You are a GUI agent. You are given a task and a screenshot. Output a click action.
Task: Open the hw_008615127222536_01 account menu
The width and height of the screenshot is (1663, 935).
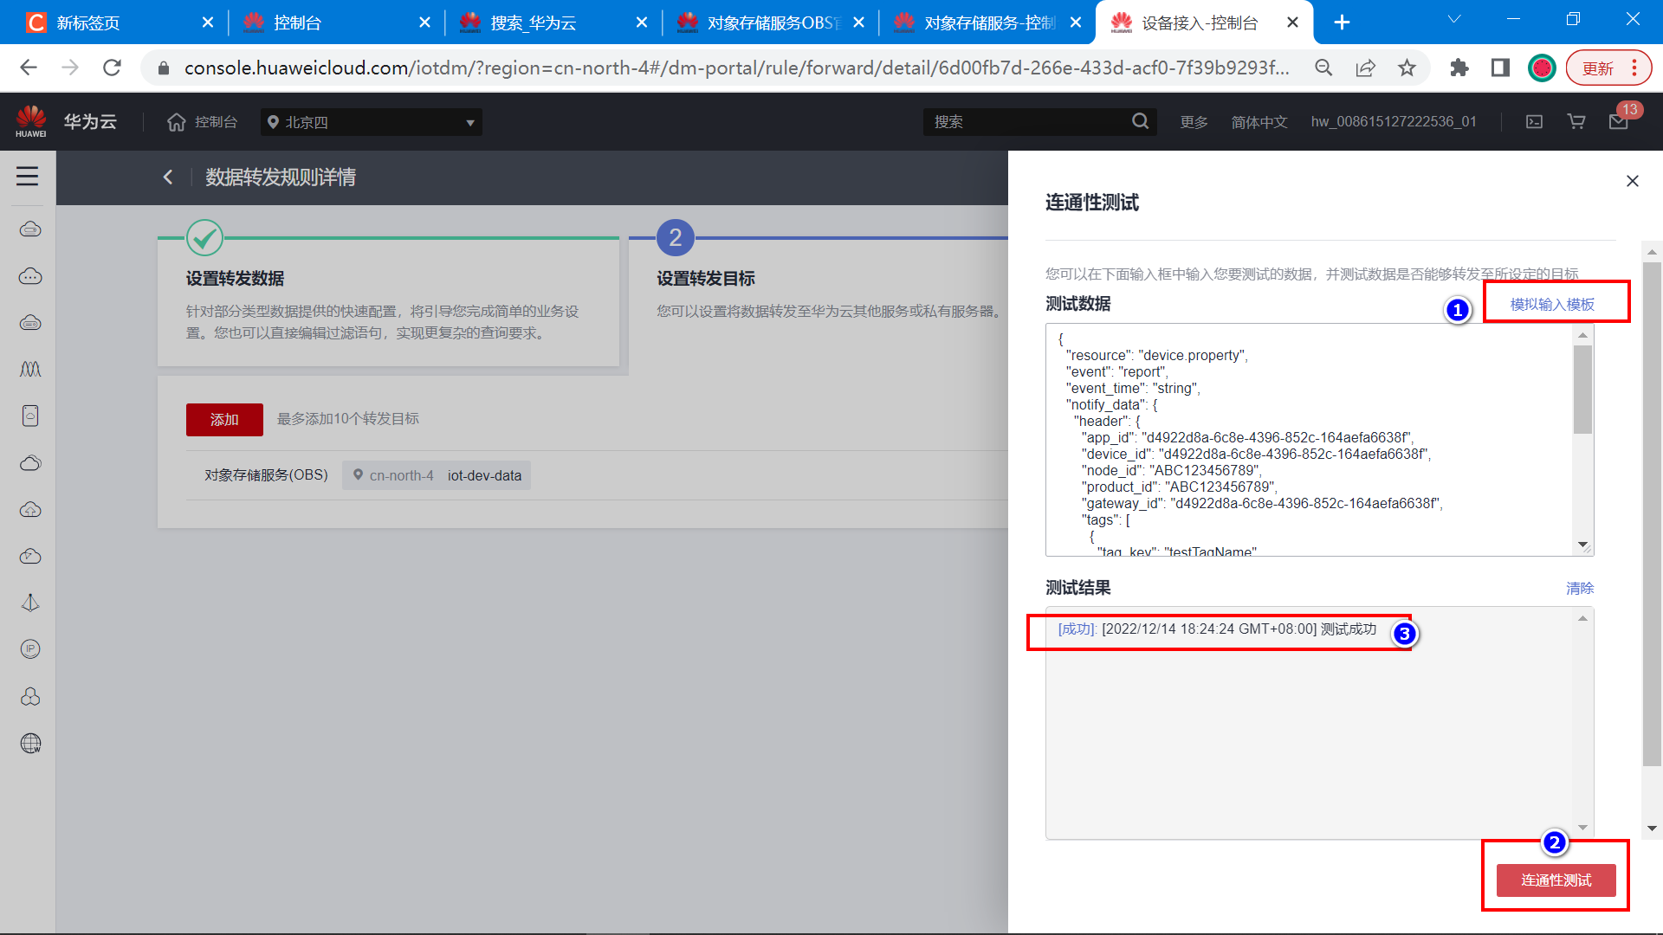tap(1393, 122)
